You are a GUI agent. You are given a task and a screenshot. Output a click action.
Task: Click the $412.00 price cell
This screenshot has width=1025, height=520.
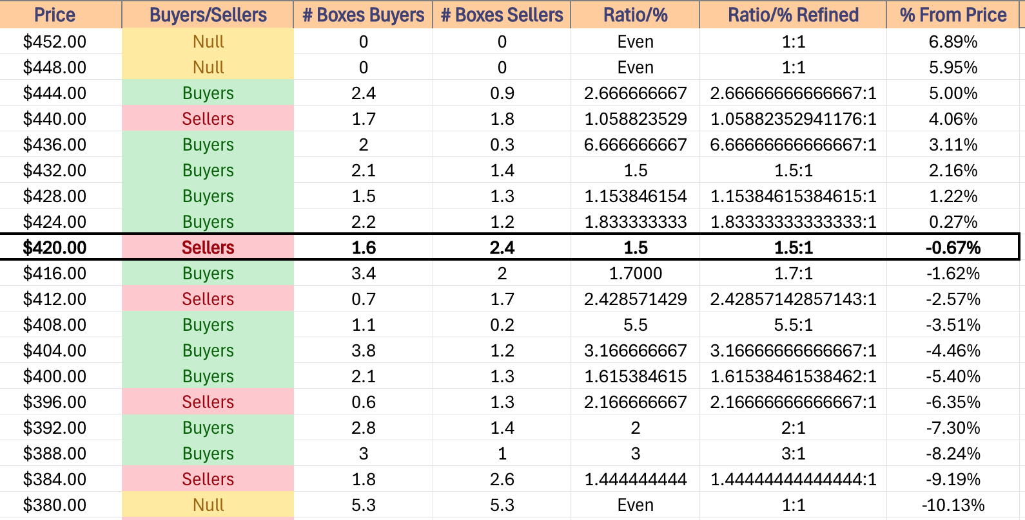61,299
